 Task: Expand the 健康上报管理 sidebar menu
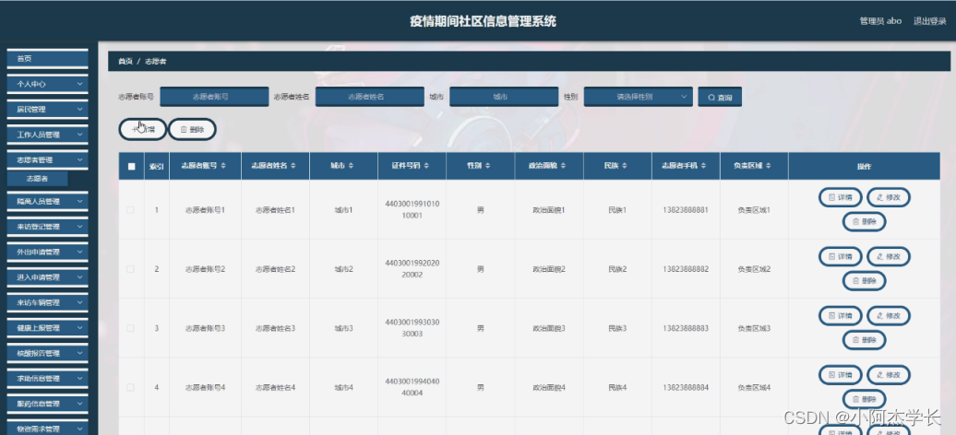click(48, 328)
